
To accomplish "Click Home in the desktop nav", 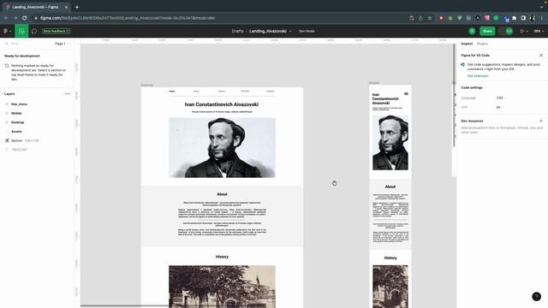I will coord(172,92).
